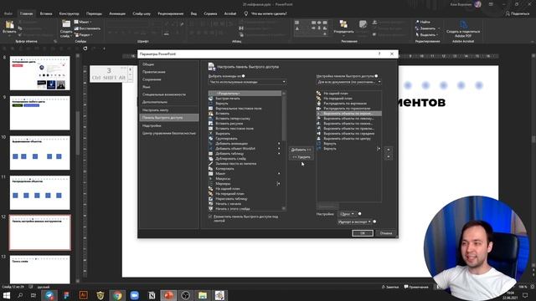Viewport: 536px width, 301px height.
Task: Click the New slide icon in ribbon
Action: pos(66,24)
